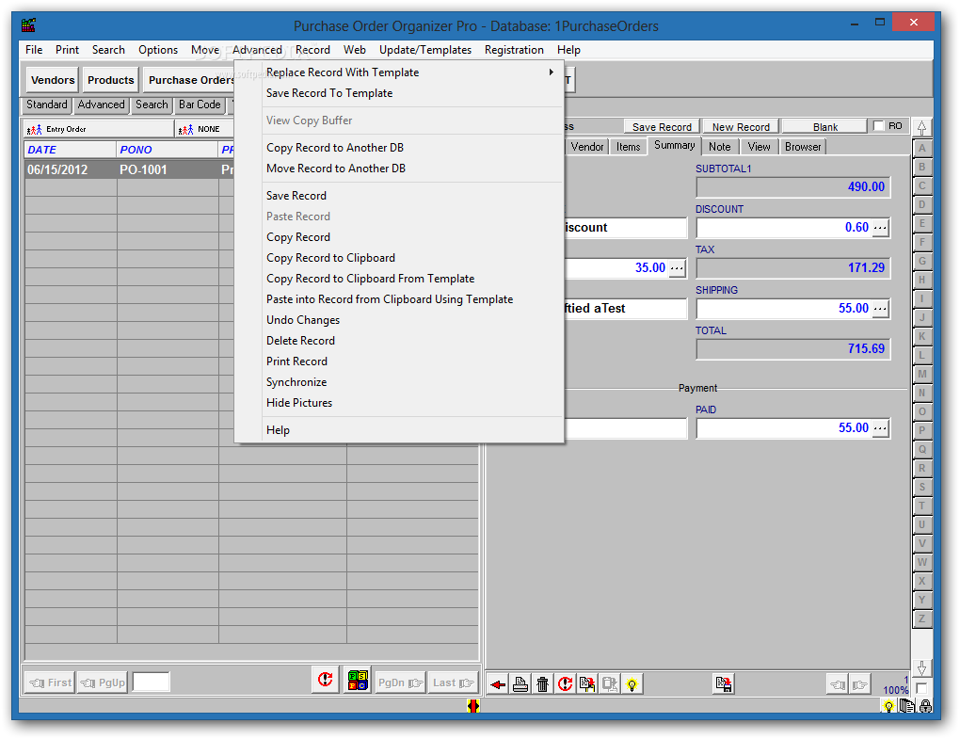Open the File menu
960x739 pixels.
click(x=34, y=50)
